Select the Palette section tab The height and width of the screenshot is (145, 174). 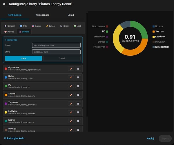(x=9, y=32)
